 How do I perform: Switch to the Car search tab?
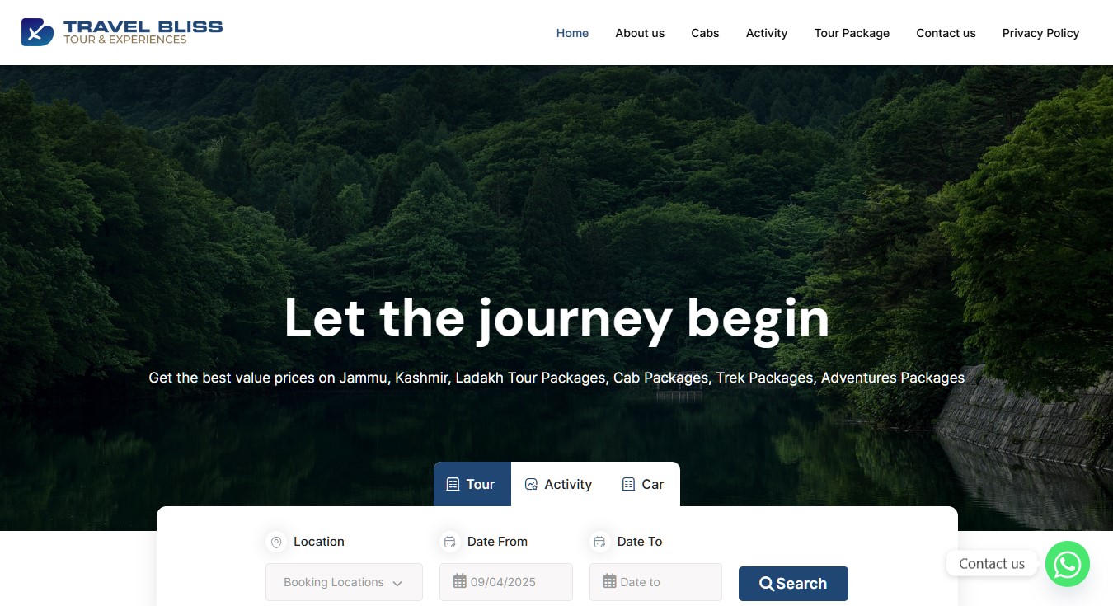643,485
